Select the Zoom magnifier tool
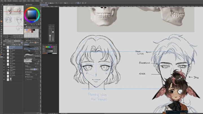Screen dimensions: 203x114 click(x=1, y=6)
